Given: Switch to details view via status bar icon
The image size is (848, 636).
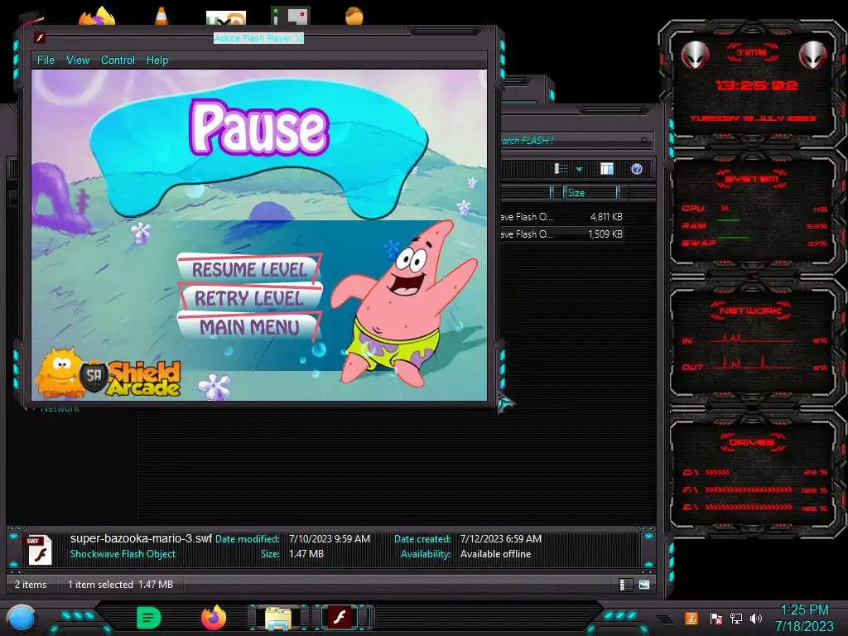Looking at the screenshot, I should coord(626,585).
